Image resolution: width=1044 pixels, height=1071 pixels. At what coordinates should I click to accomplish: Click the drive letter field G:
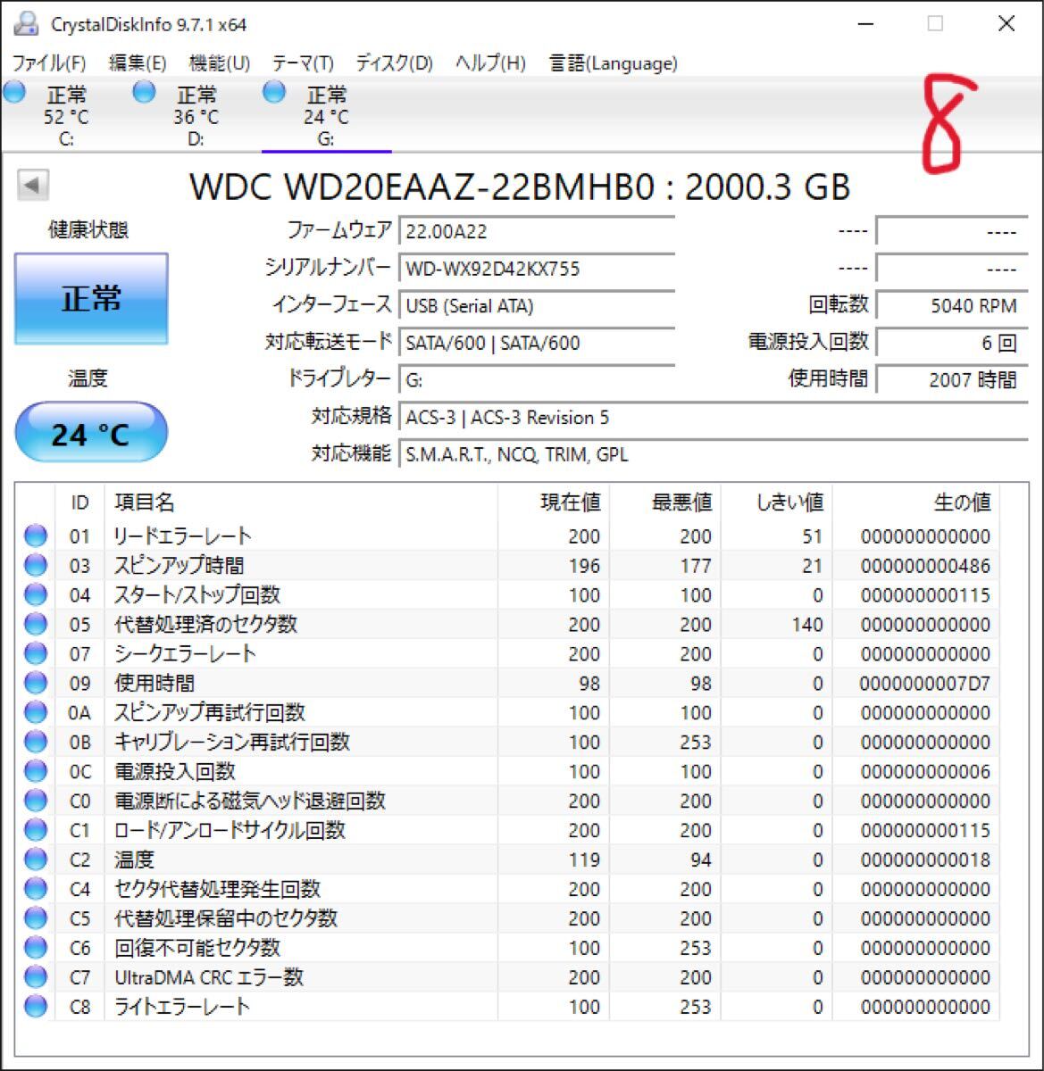pyautogui.click(x=536, y=380)
